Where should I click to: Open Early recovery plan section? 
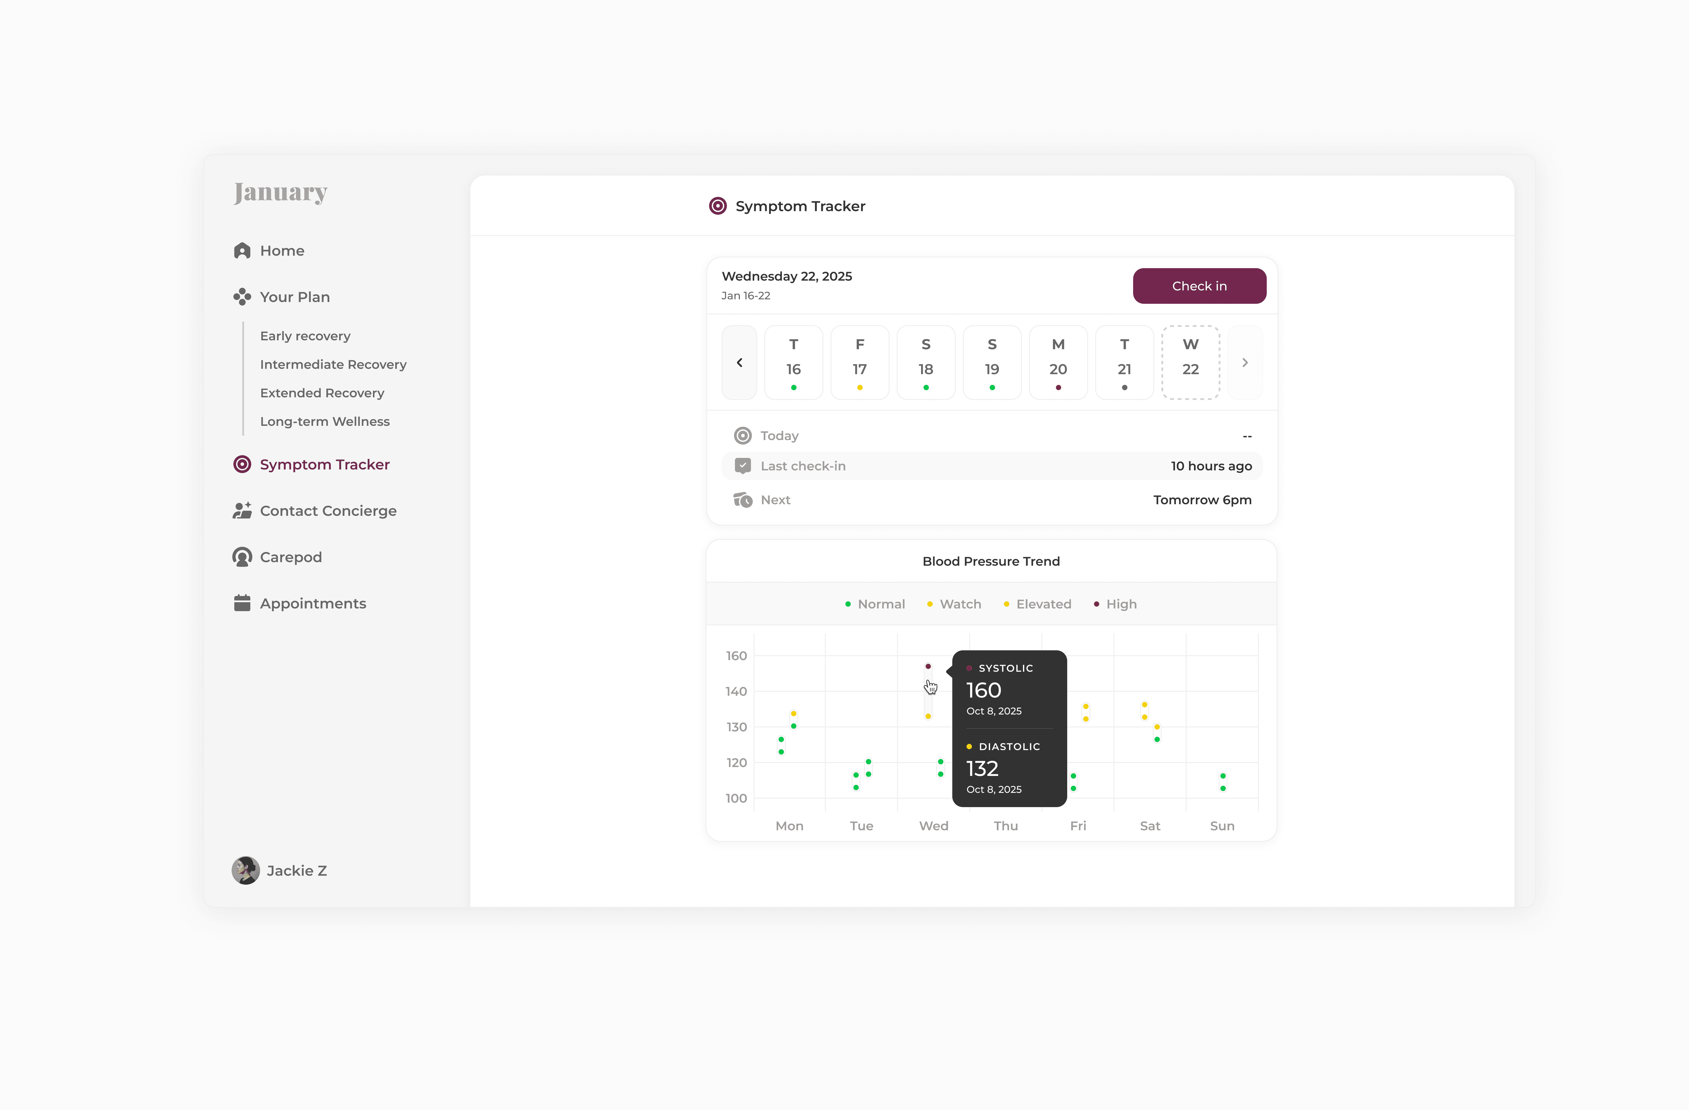pyautogui.click(x=305, y=336)
